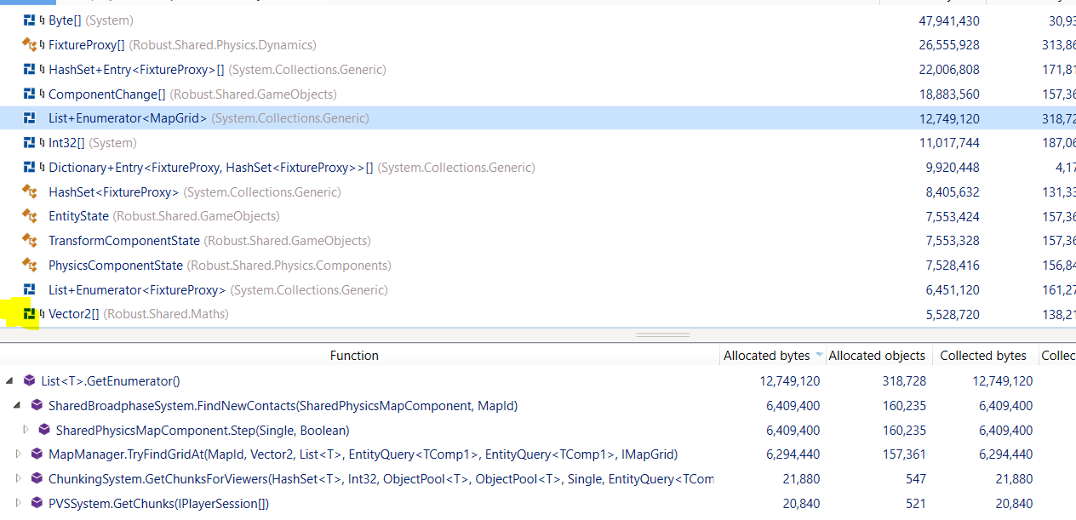Image resolution: width=1076 pixels, height=520 pixels.
Task: Expand the ChunkingSystem.GetChunksForViewers node
Action: [18, 479]
